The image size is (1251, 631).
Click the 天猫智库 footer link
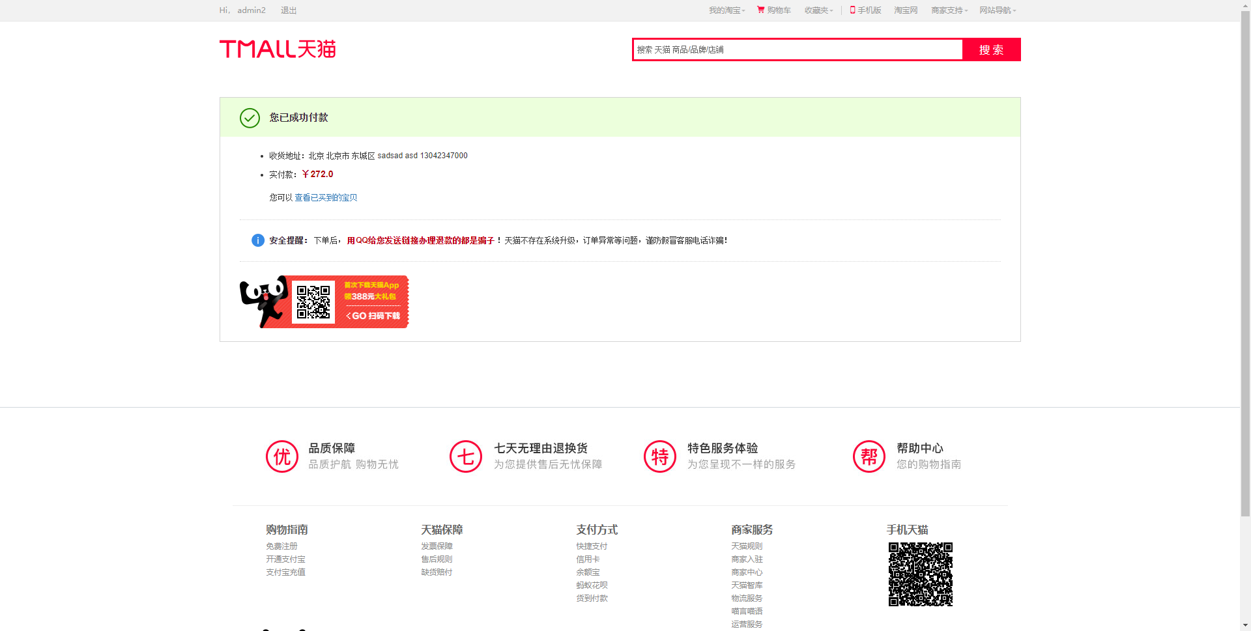pyautogui.click(x=747, y=585)
